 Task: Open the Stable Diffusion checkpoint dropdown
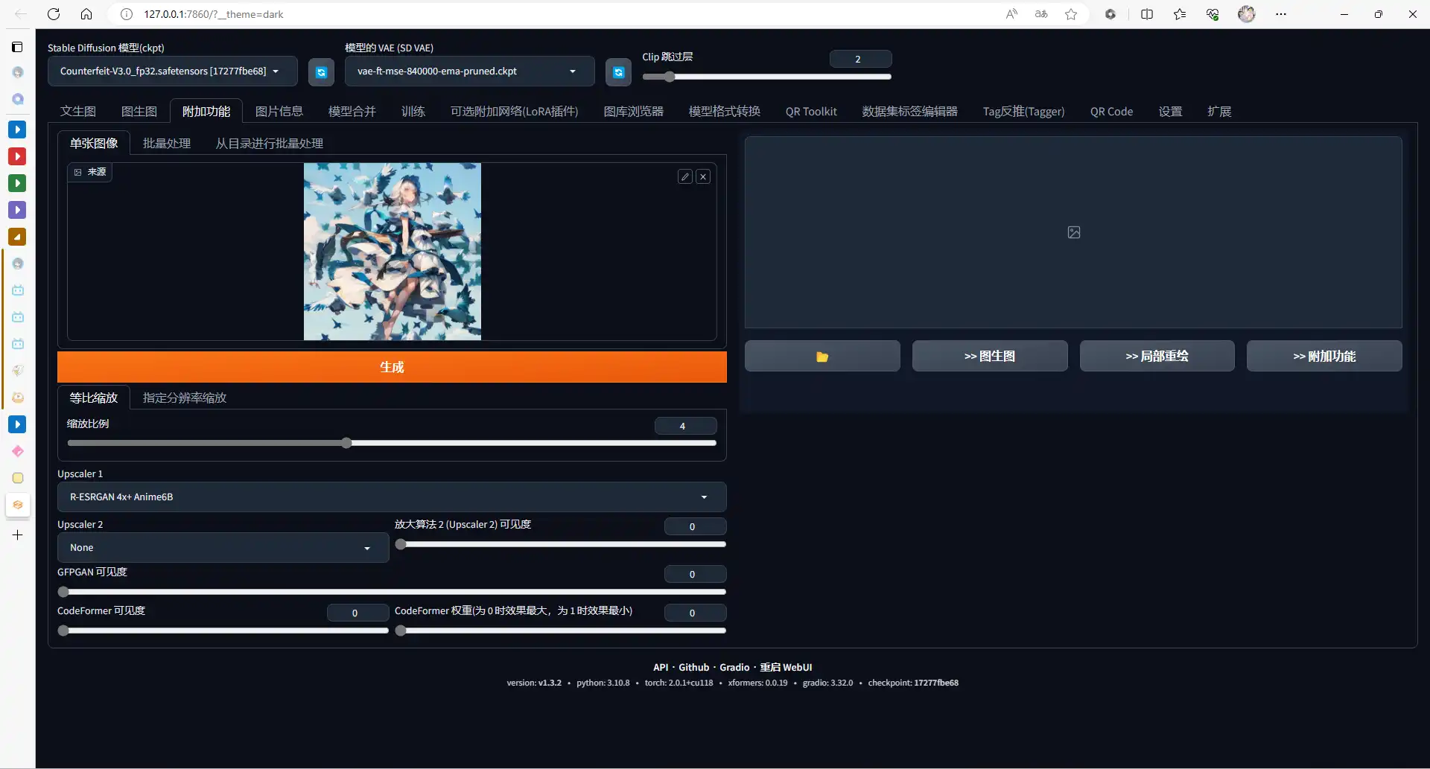pyautogui.click(x=172, y=71)
